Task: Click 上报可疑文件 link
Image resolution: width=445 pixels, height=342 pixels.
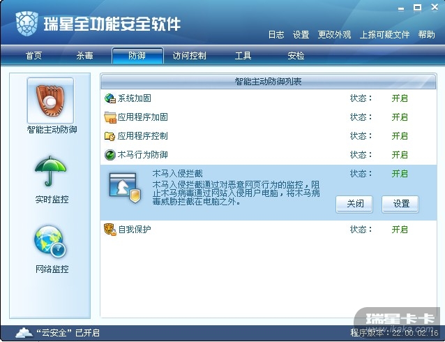Action: pos(384,35)
